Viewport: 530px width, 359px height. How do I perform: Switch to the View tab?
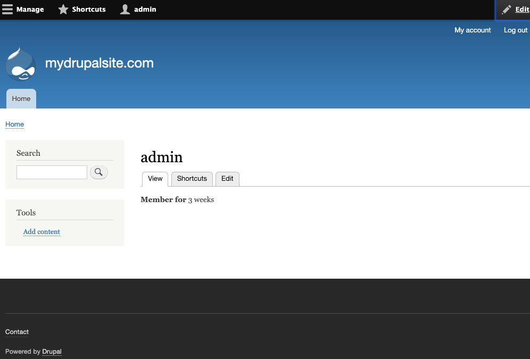(x=155, y=179)
